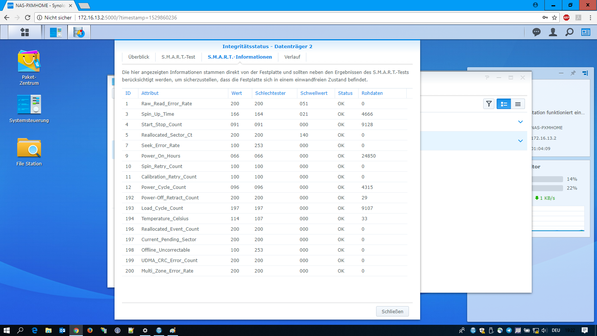Viewport: 597px width, 336px height.
Task: Click the filter funnel icon
Action: tap(489, 104)
